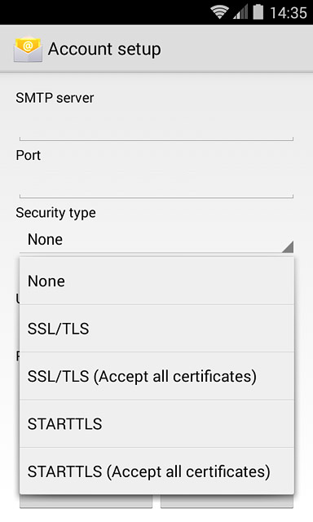Select None from the security list
313x522 pixels.
point(156,281)
